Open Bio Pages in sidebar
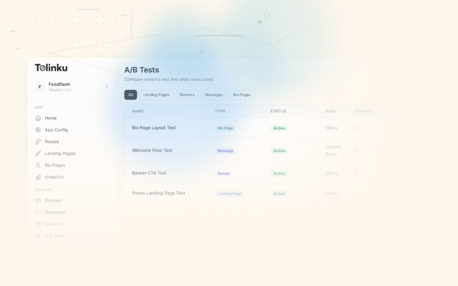The height and width of the screenshot is (286, 458). point(55,165)
